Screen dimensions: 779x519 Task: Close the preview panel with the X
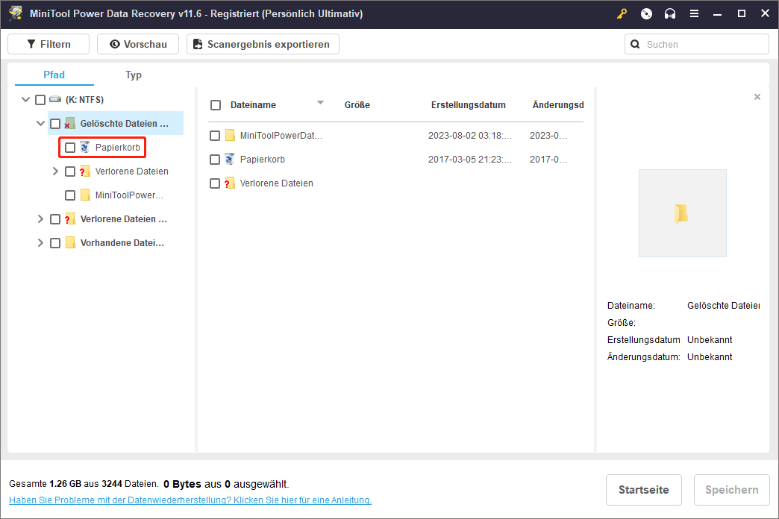(757, 97)
